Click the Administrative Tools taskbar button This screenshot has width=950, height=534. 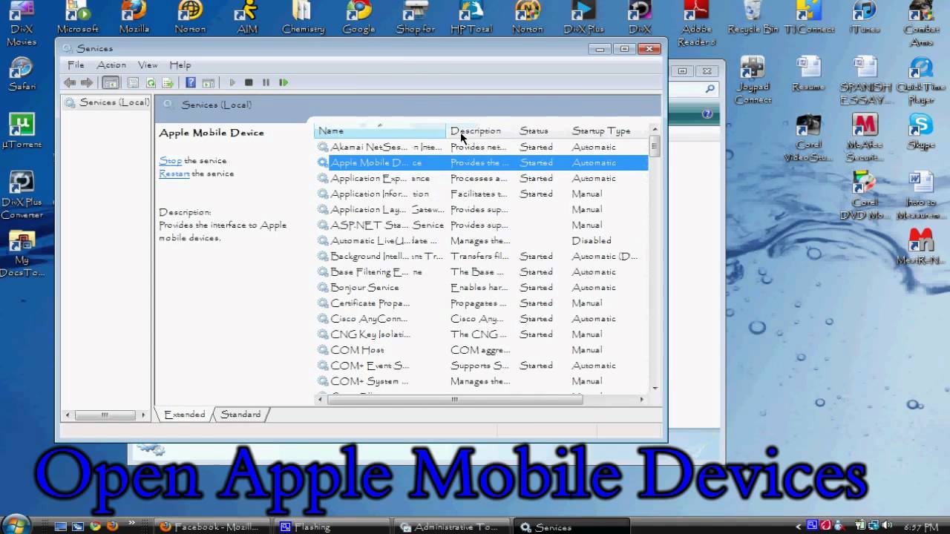pos(451,527)
